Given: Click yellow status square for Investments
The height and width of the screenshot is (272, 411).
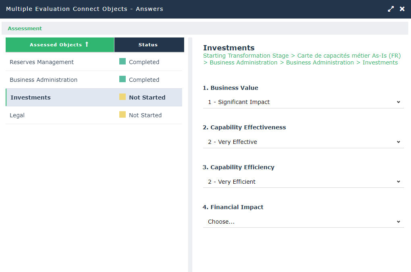Looking at the screenshot, I should point(122,97).
